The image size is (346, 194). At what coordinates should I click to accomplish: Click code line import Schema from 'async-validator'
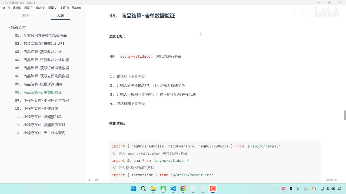click(x=151, y=161)
